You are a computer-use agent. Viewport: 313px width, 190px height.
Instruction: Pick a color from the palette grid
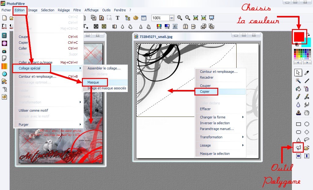pyautogui.click(x=302, y=54)
